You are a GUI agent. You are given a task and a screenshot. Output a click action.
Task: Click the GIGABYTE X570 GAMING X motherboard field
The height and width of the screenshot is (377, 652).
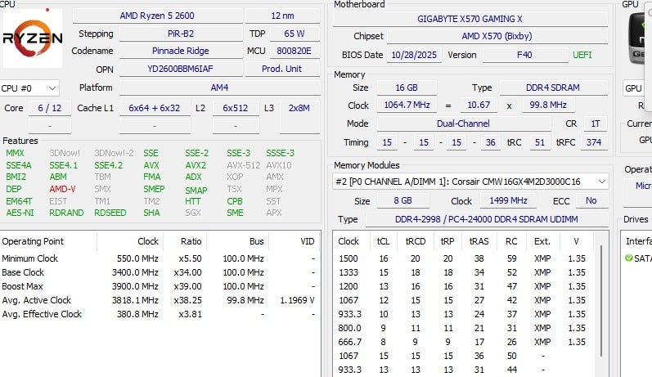[x=470, y=19]
